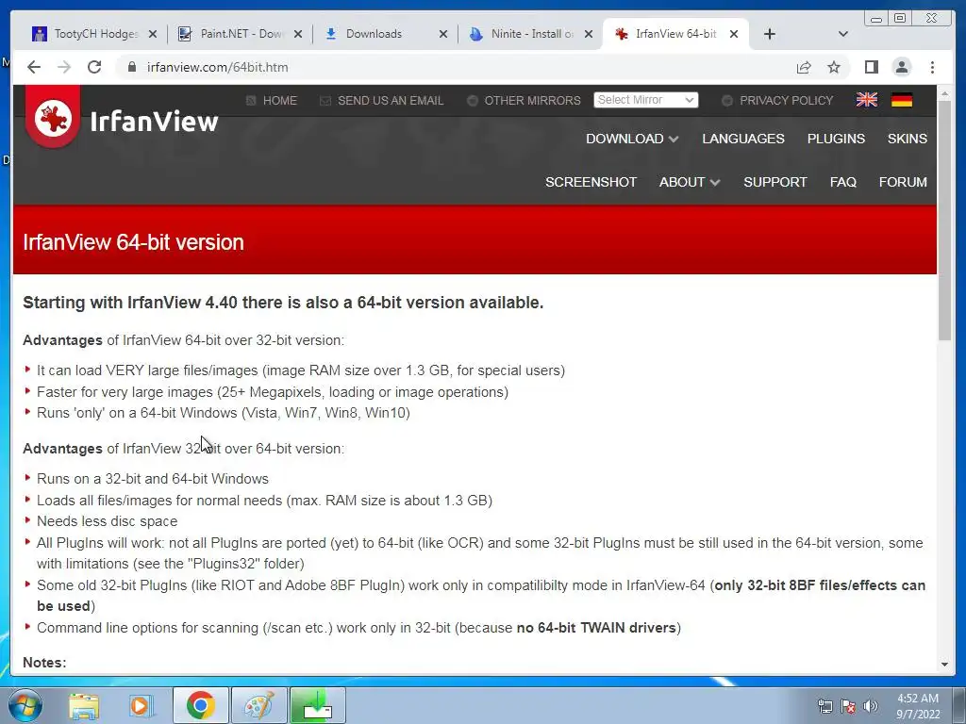Close the IrfanView 64-bit tab
966x724 pixels.
pos(734,34)
